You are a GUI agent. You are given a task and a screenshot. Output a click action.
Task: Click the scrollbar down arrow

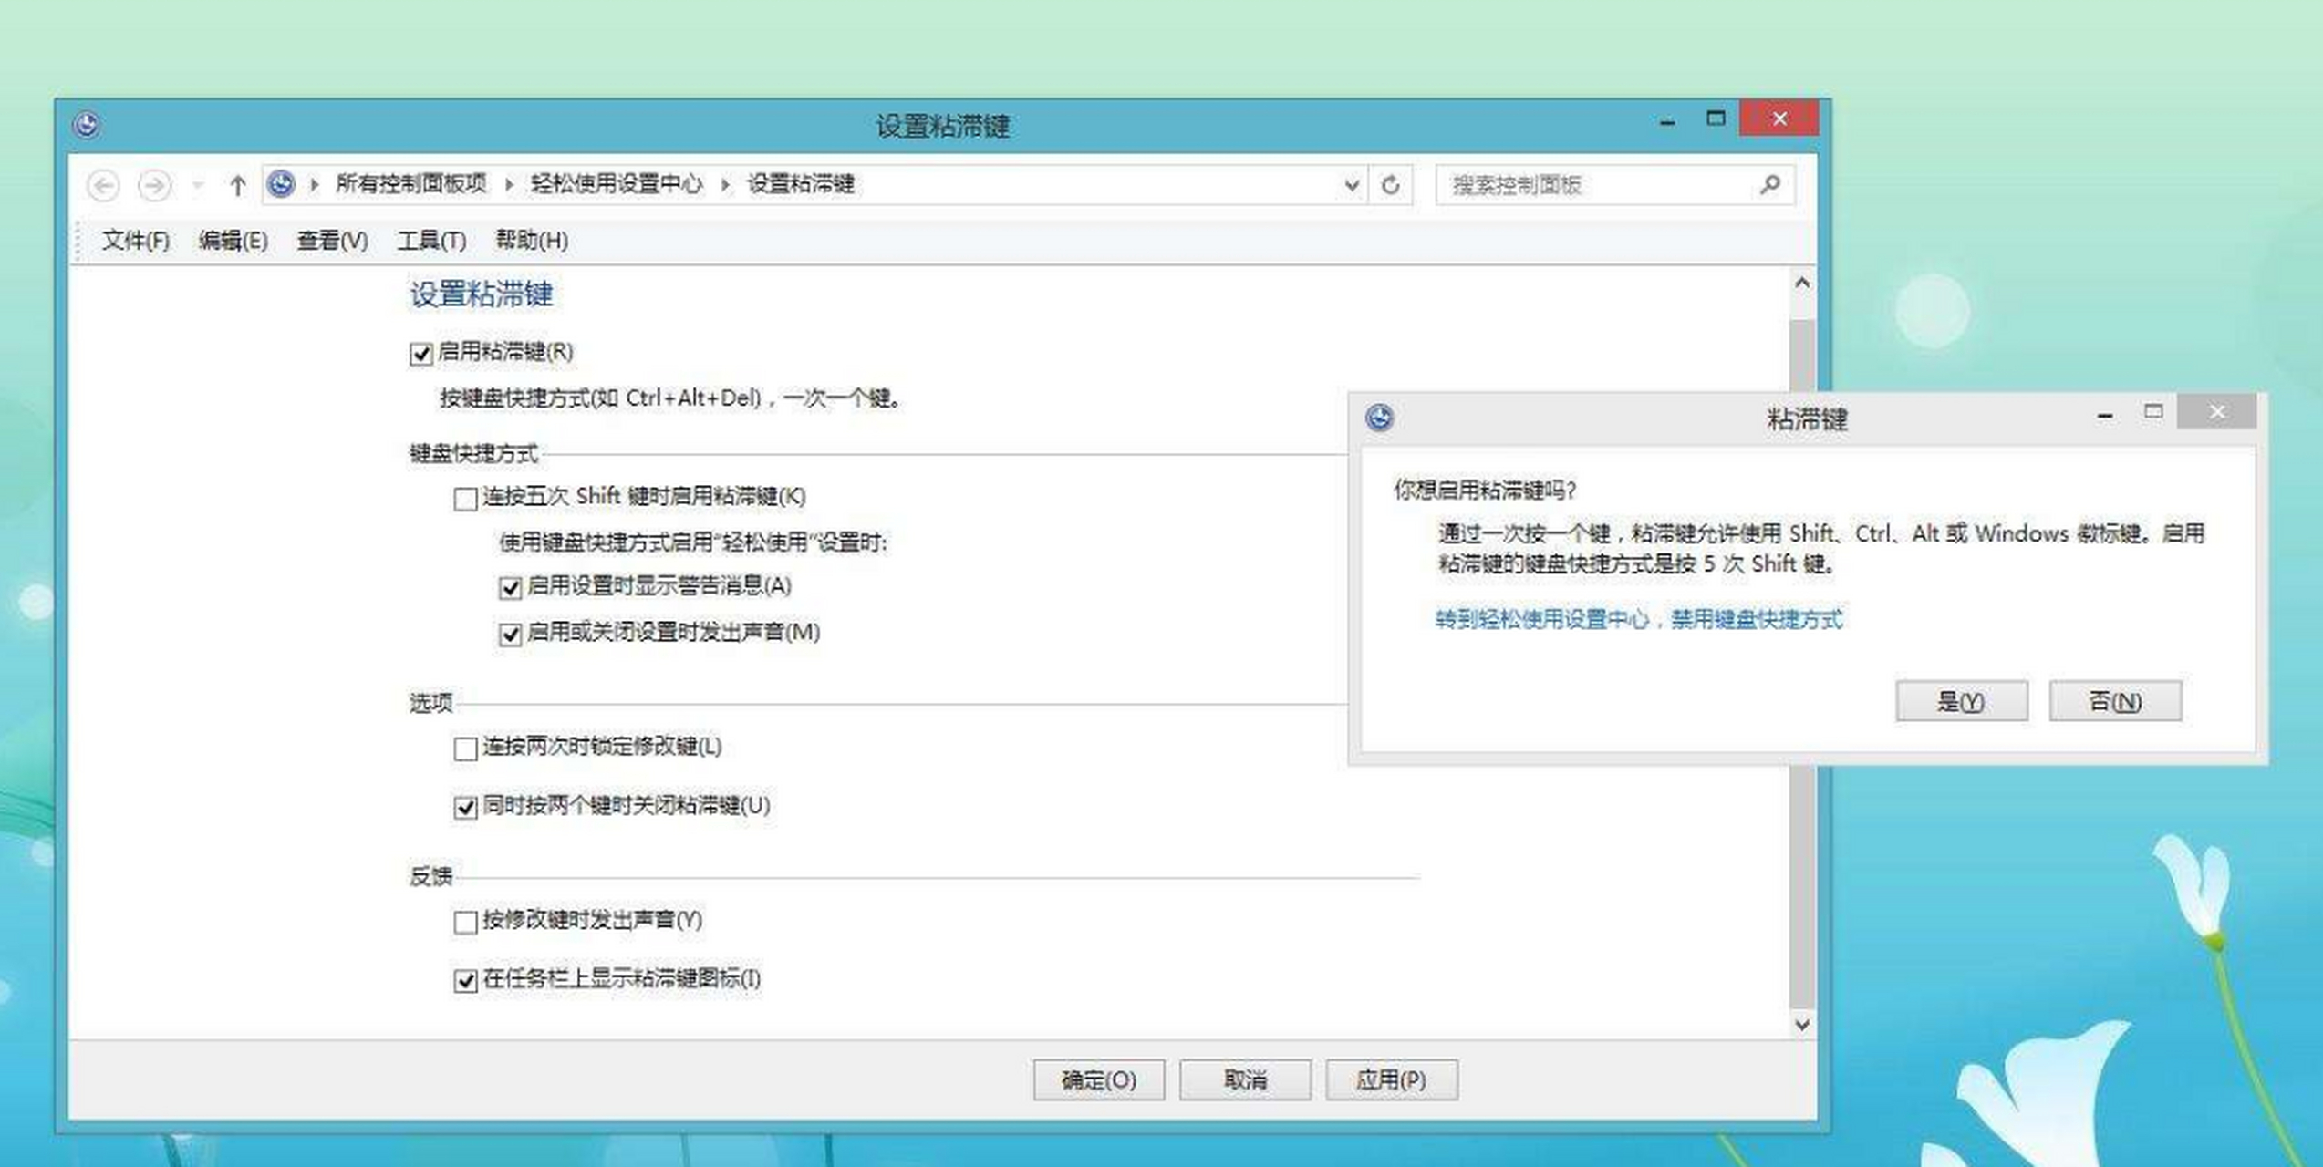coord(1801,1025)
